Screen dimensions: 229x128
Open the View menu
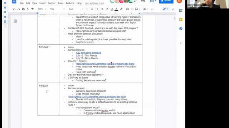point(35,3)
